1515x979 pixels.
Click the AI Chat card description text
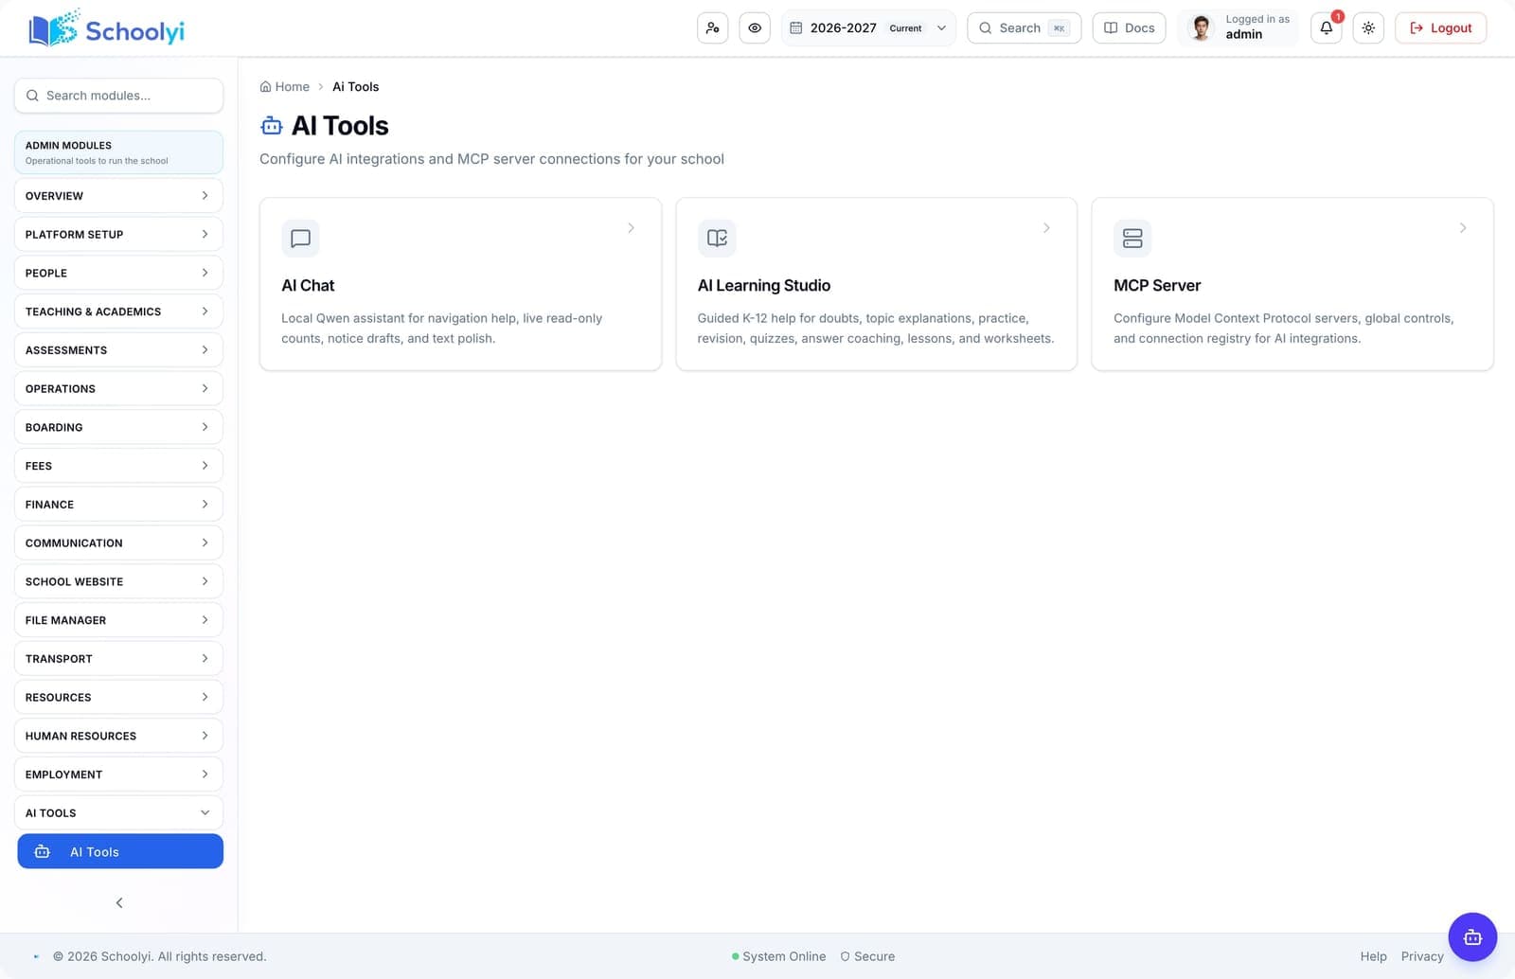[x=442, y=329]
